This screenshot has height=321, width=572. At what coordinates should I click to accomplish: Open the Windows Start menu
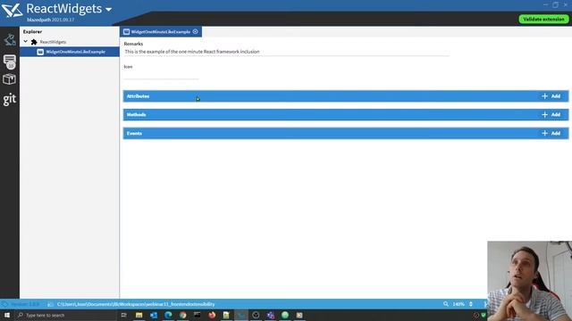point(6,315)
